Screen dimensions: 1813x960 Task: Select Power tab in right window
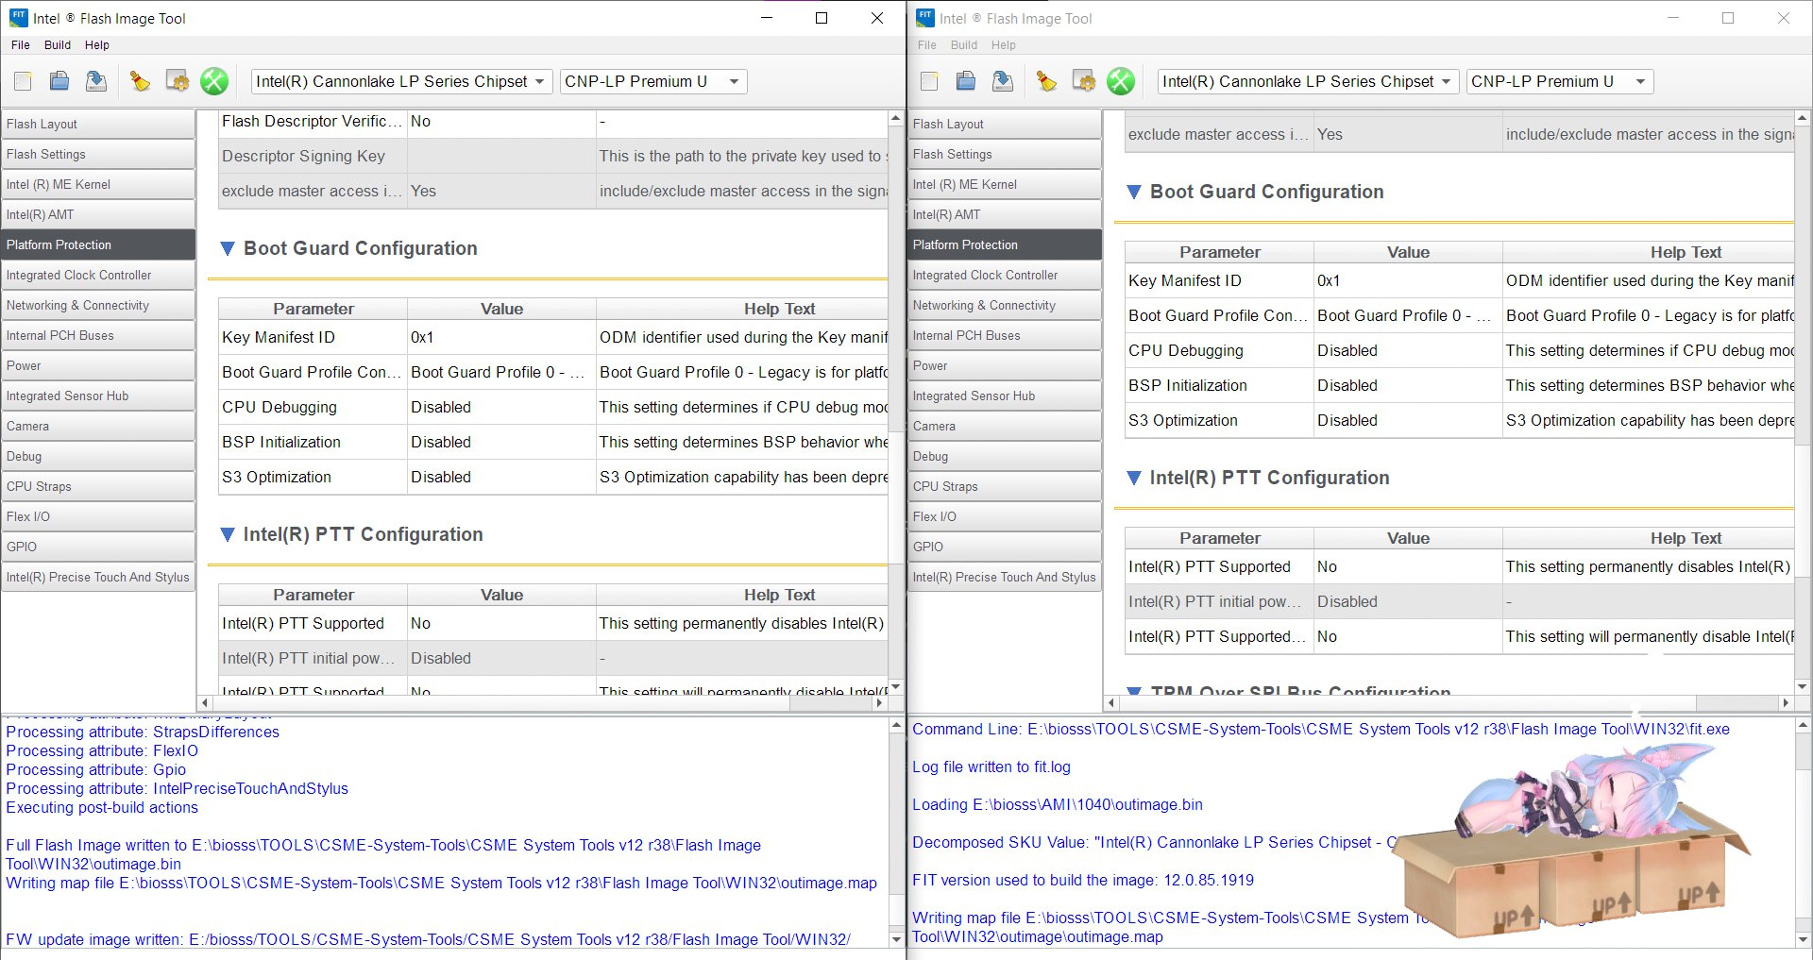(1005, 365)
